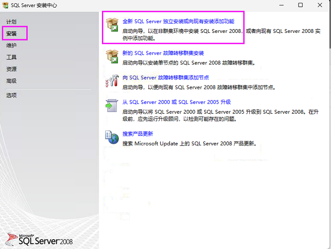Click the SQL Server title bar app icon
331x249 pixels.
(x=6, y=5)
